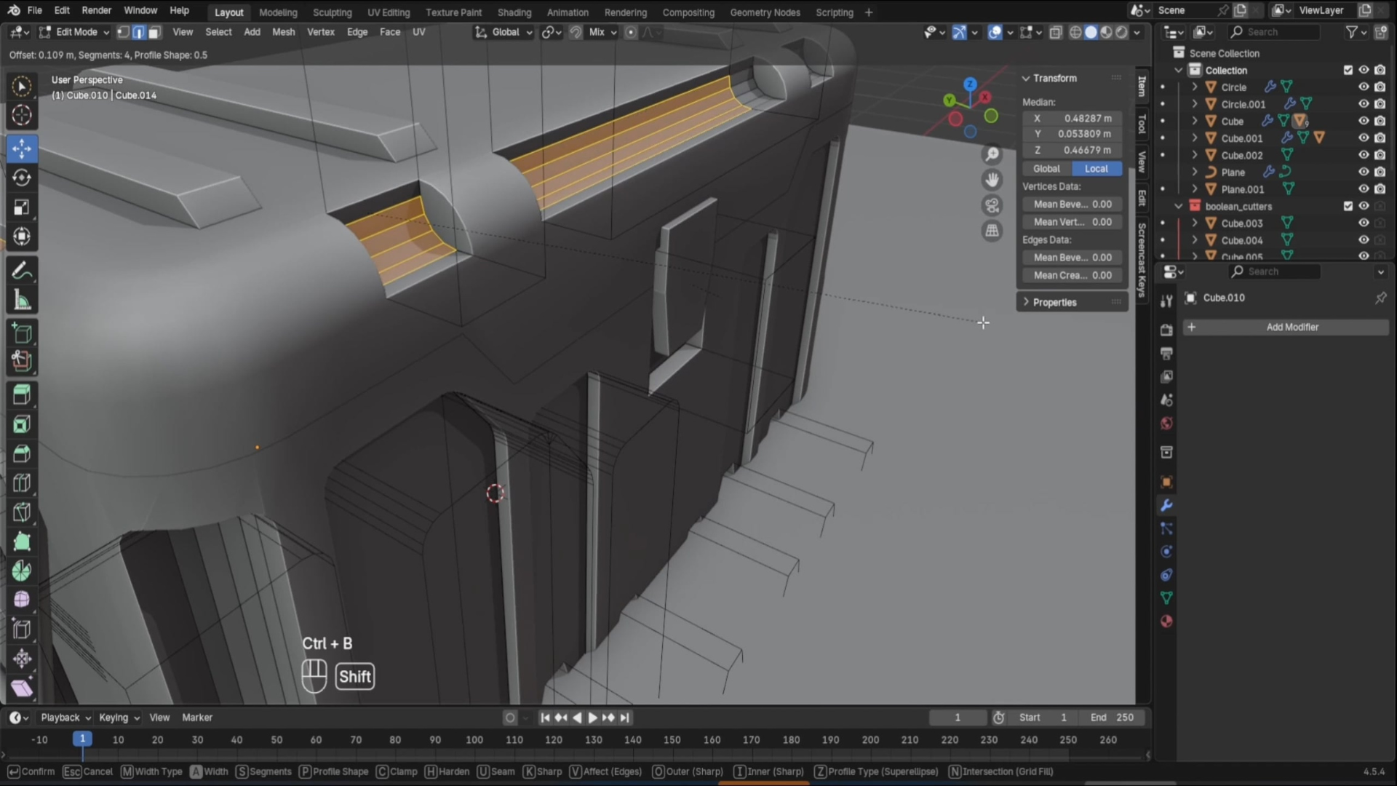Open the Sculpting workspace tab
The image size is (1397, 786).
(332, 12)
